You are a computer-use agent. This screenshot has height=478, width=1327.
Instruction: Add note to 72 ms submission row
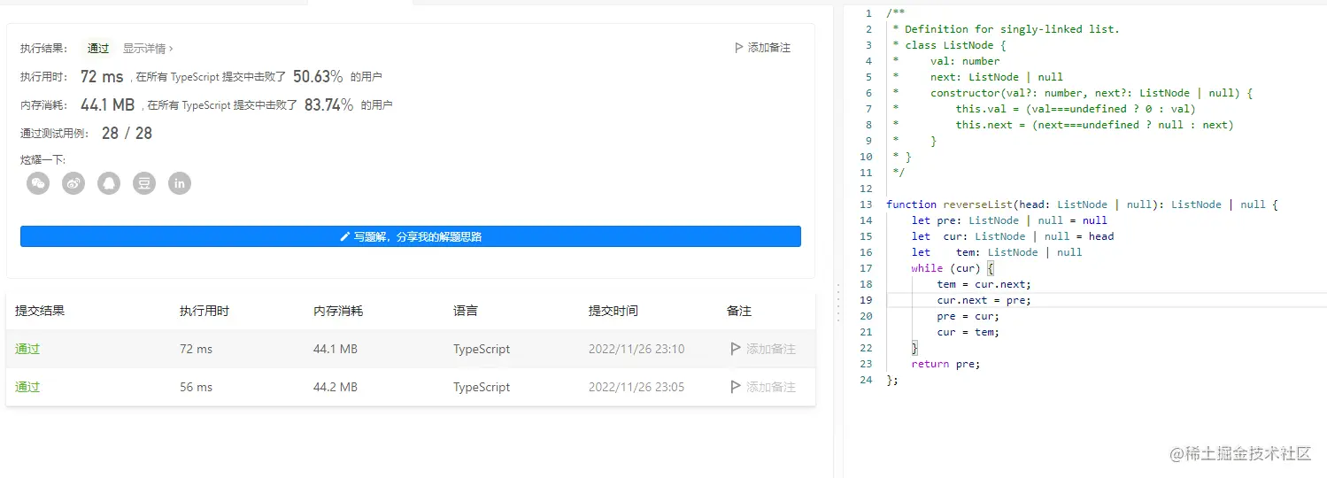coord(762,349)
